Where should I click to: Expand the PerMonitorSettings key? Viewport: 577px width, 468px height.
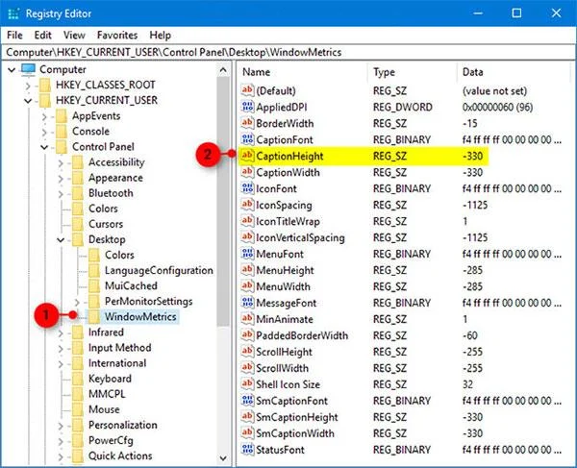pyautogui.click(x=77, y=302)
